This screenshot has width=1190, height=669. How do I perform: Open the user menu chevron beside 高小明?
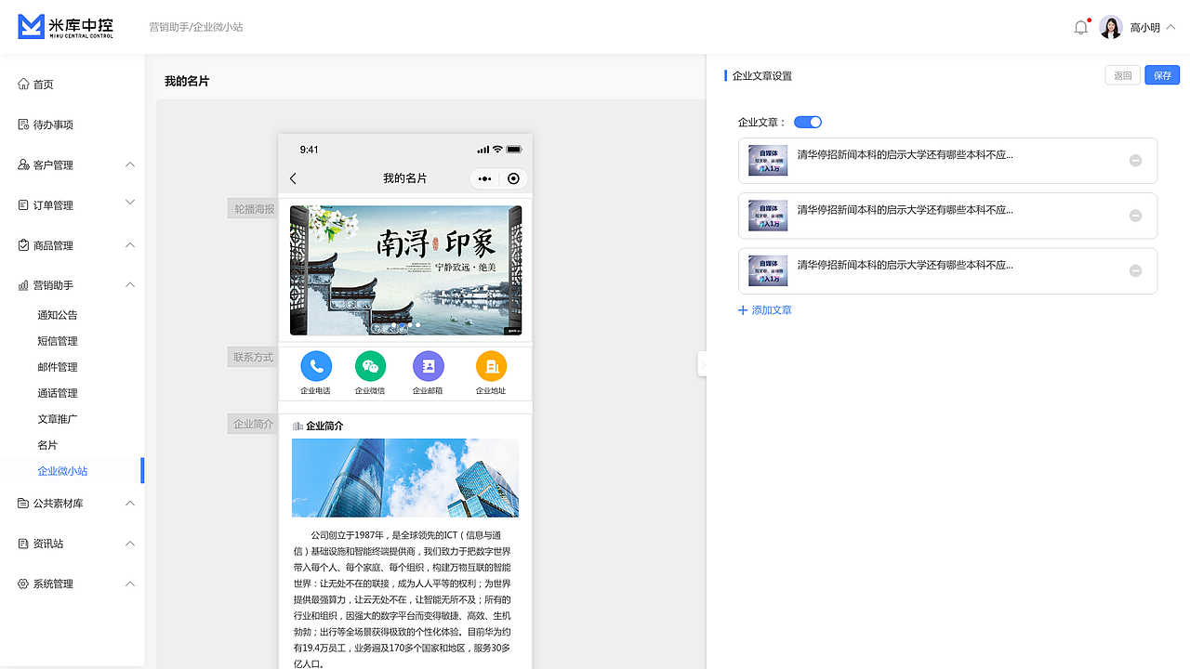pyautogui.click(x=1170, y=27)
